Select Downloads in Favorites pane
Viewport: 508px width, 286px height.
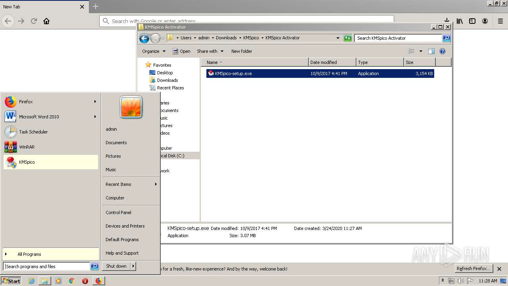point(164,80)
